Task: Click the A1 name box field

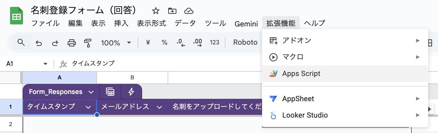Action: click(23, 64)
